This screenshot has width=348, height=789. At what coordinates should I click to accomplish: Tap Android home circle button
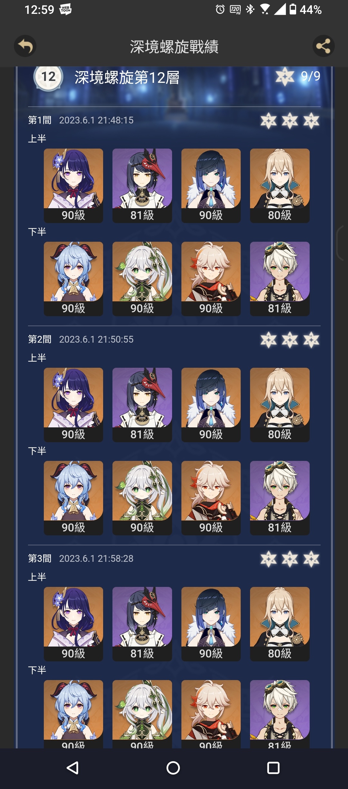point(173,768)
